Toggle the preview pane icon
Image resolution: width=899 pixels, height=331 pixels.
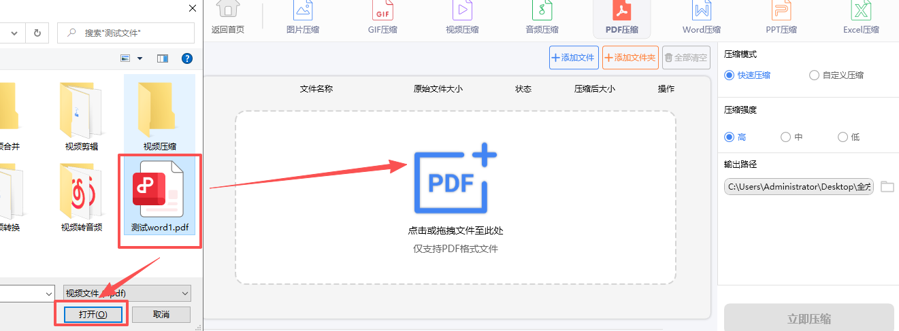point(162,59)
